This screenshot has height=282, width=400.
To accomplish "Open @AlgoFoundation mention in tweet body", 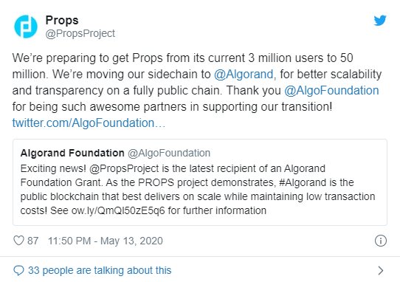I will (x=331, y=91).
